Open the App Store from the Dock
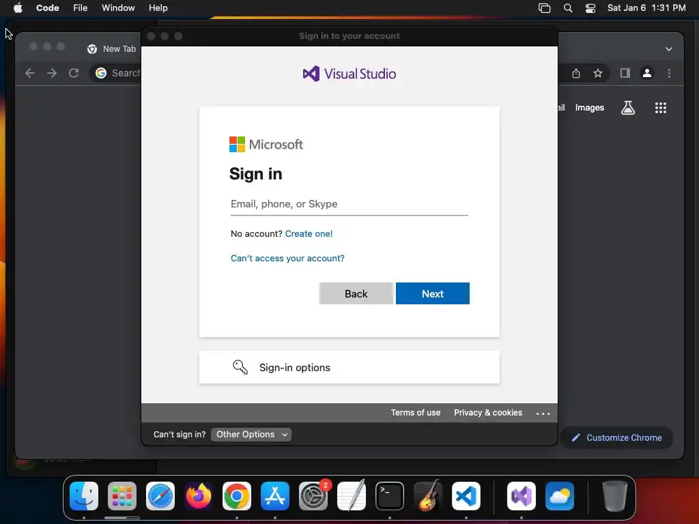699x524 pixels. click(x=275, y=496)
